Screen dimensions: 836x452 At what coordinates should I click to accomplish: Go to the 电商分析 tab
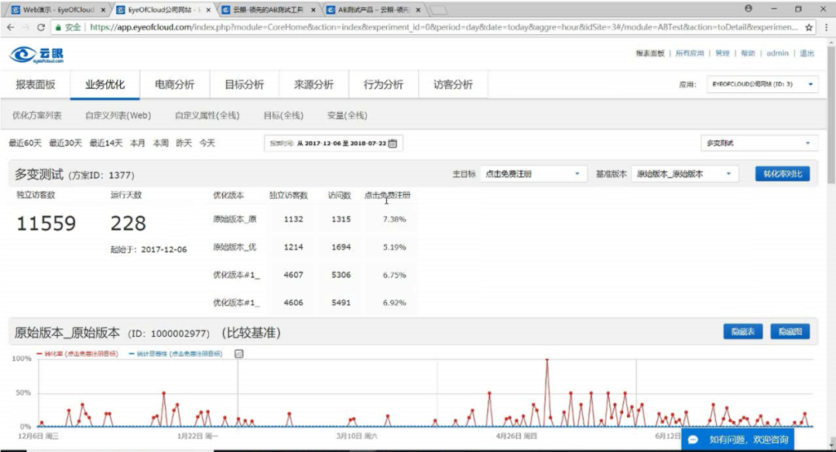coord(174,85)
